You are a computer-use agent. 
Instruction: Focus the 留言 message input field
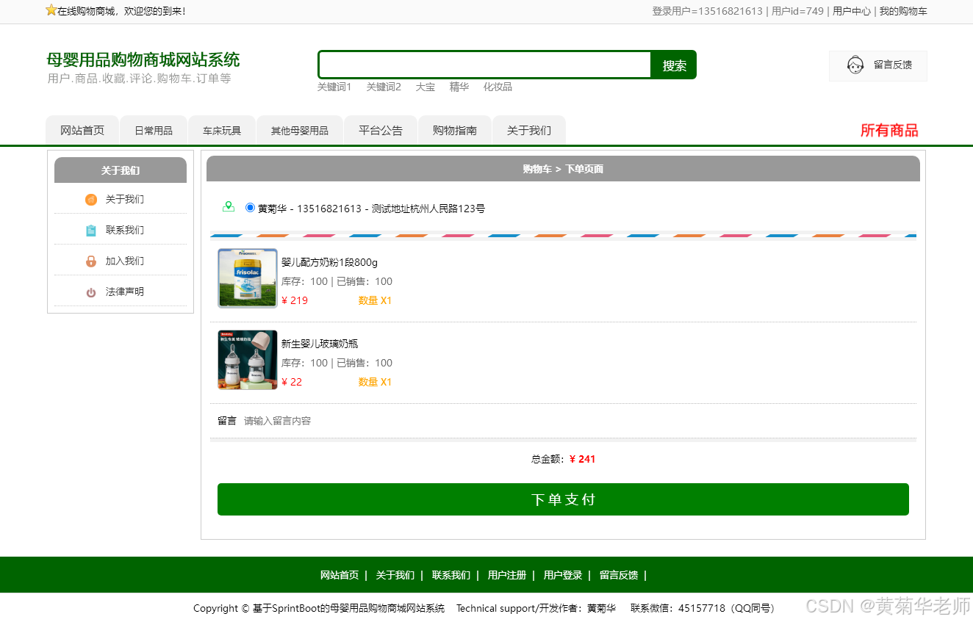tap(577, 421)
